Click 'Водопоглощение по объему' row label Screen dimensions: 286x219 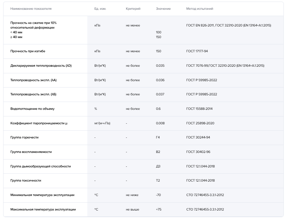[32, 109]
